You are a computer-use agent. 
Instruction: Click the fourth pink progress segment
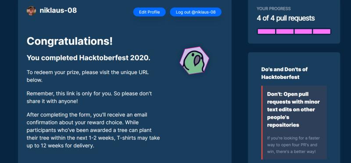322,32
